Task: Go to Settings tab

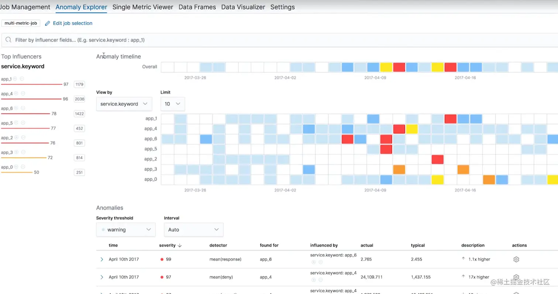Action: [283, 7]
